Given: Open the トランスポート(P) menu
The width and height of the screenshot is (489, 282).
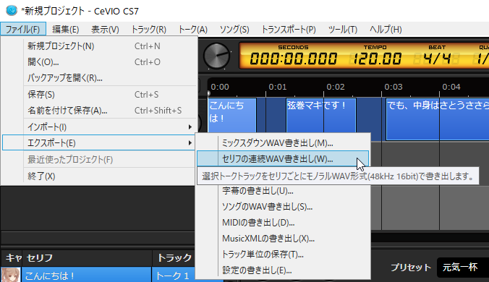Looking at the screenshot, I should coord(289,30).
